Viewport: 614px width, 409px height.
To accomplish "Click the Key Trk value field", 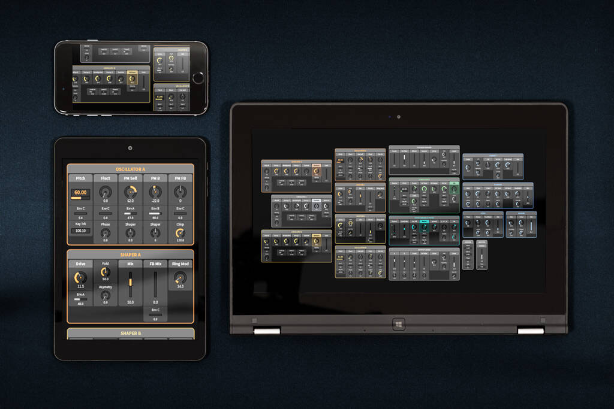I will point(80,231).
